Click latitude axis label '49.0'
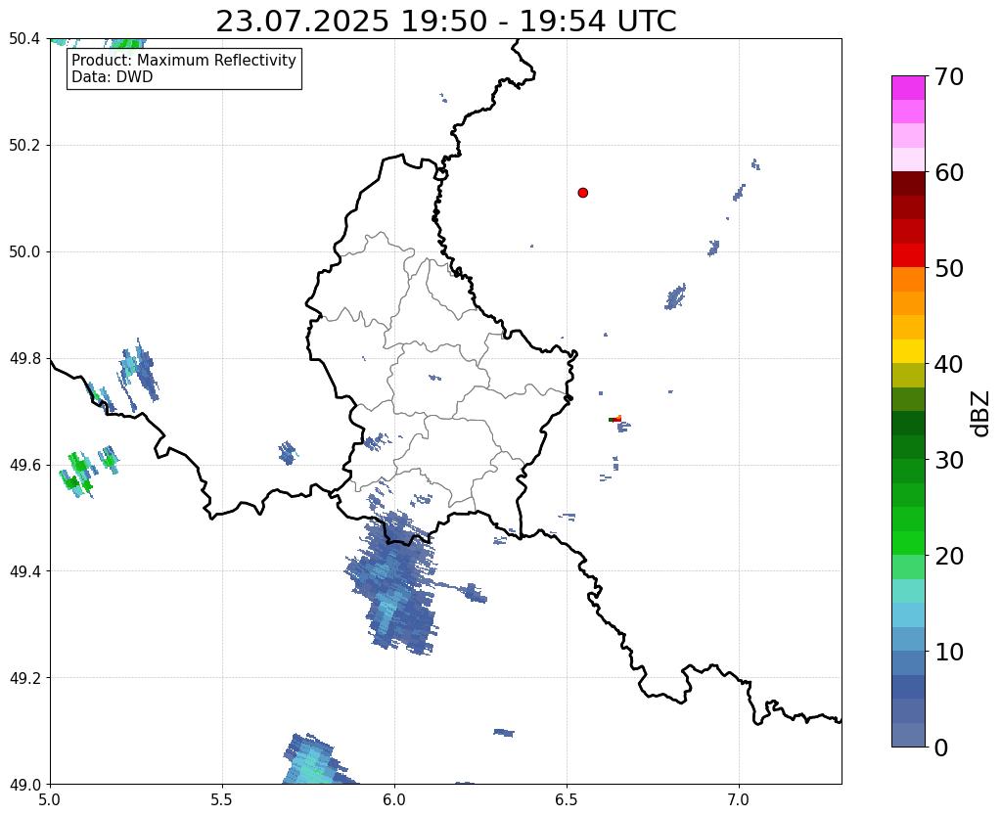 (x=24, y=784)
